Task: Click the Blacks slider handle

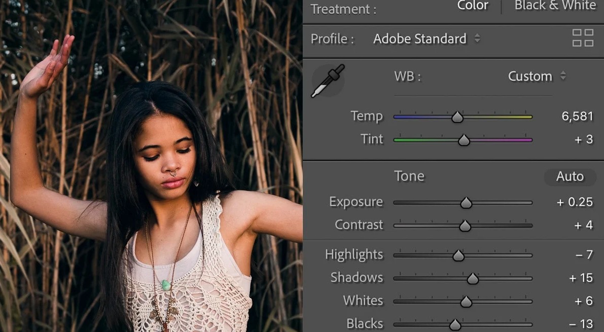Action: click(455, 324)
